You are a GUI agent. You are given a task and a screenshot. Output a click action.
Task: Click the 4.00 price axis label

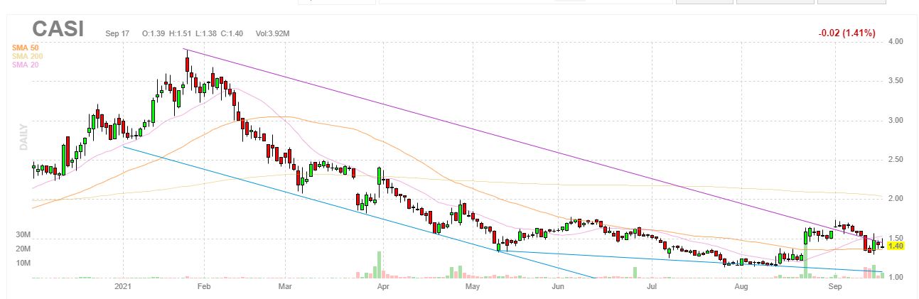[896, 42]
